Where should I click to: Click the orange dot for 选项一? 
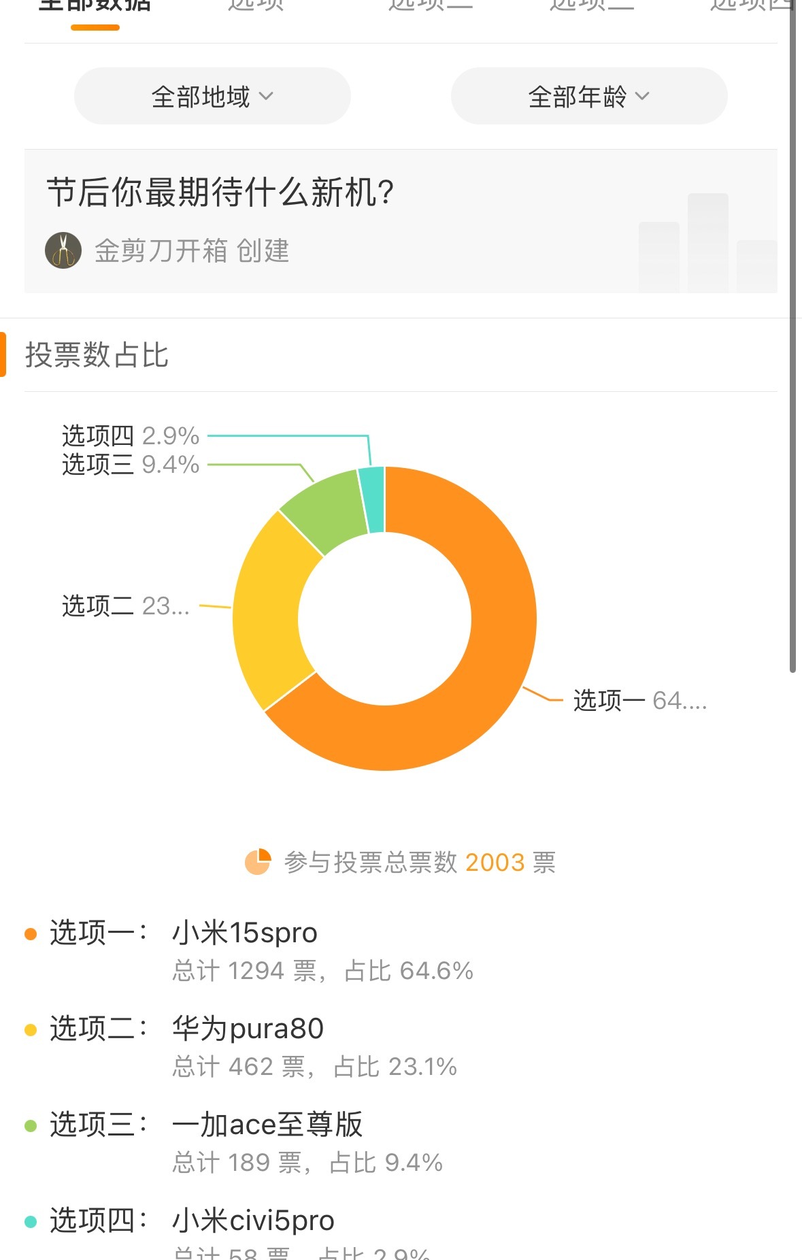(x=31, y=933)
